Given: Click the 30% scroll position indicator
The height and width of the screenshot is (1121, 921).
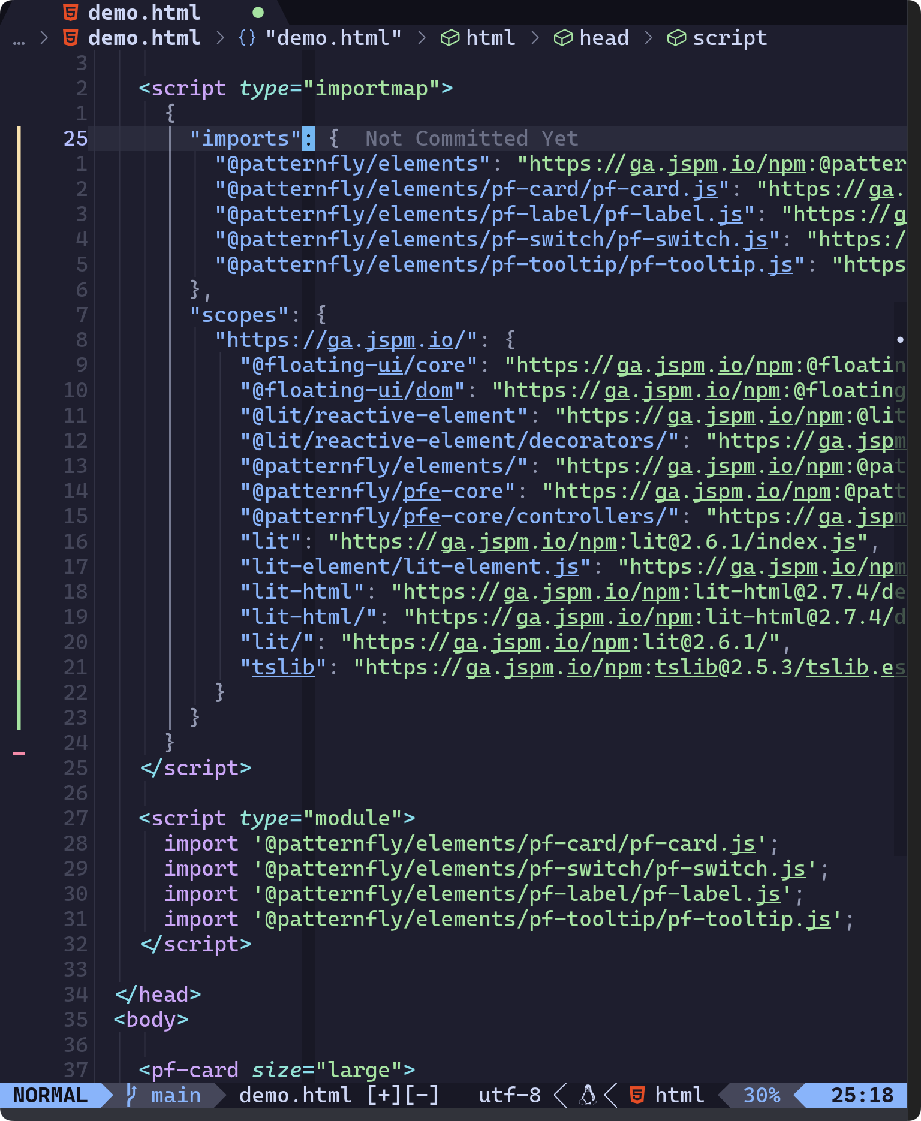Looking at the screenshot, I should point(762,1095).
